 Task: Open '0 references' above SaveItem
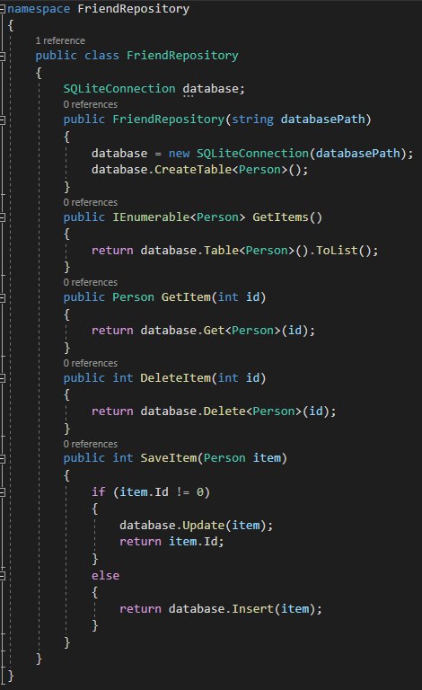tap(90, 444)
